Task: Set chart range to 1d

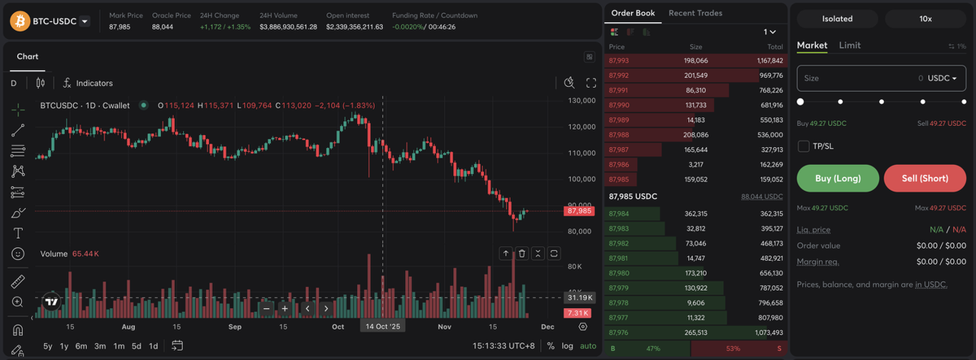Action: coord(153,345)
